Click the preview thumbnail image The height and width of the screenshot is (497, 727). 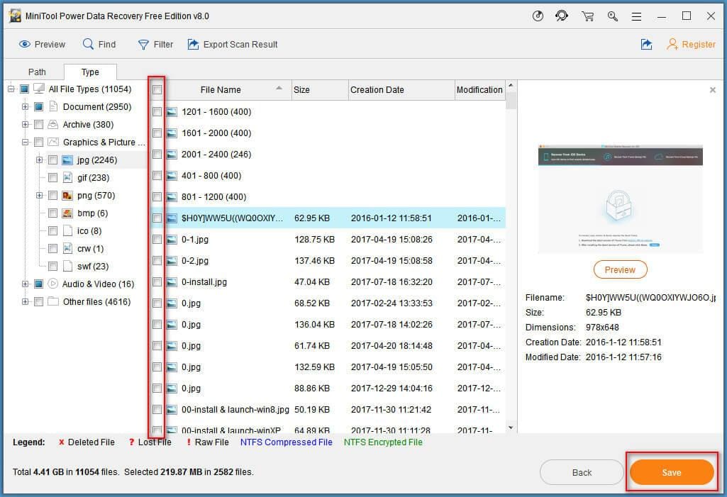[621, 199]
